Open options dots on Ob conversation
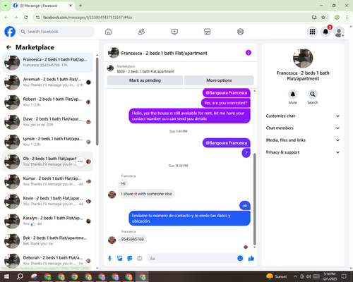This screenshot has width=353, height=282. pyautogui.click(x=80, y=161)
